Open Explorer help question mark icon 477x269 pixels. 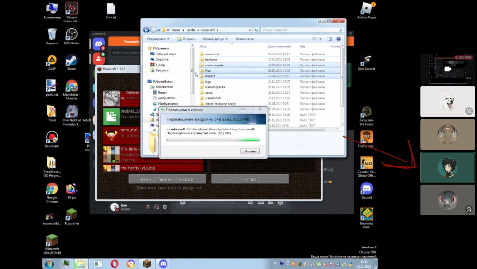[x=338, y=39]
